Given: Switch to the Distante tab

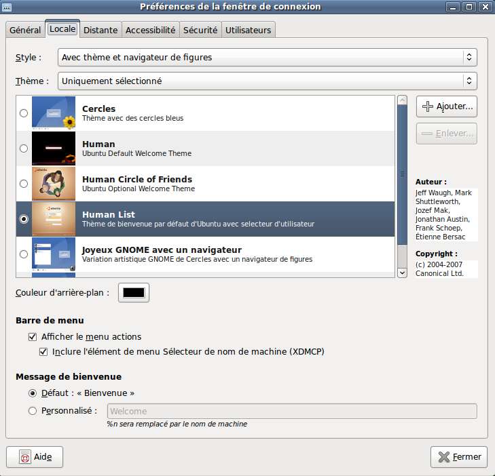Looking at the screenshot, I should (x=100, y=30).
